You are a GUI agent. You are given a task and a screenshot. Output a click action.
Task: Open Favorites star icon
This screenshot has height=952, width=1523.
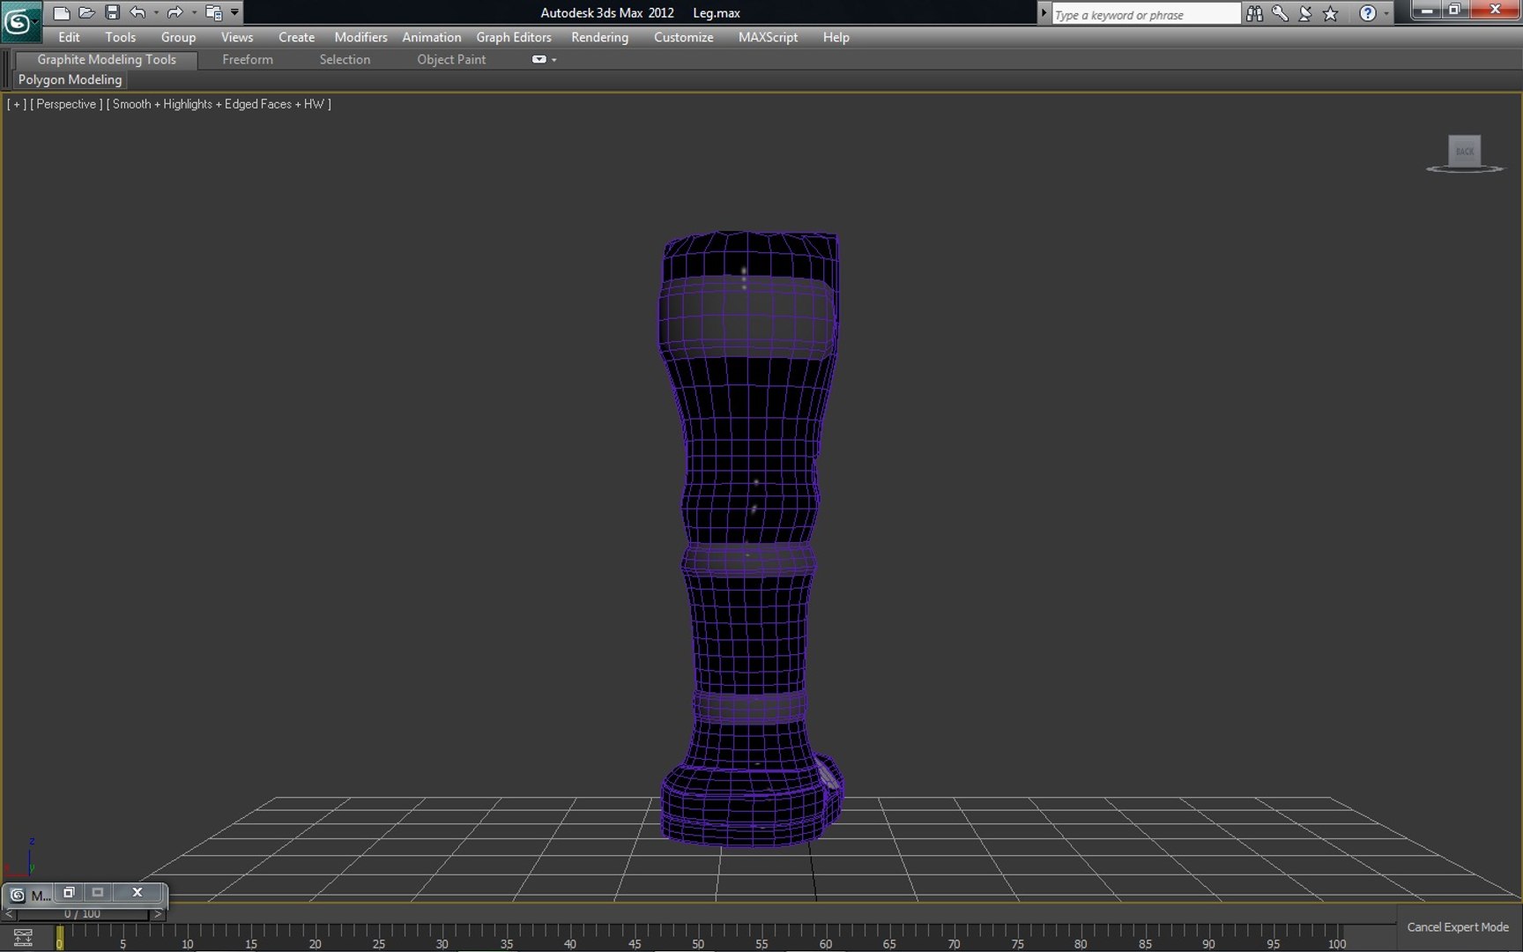point(1331,13)
